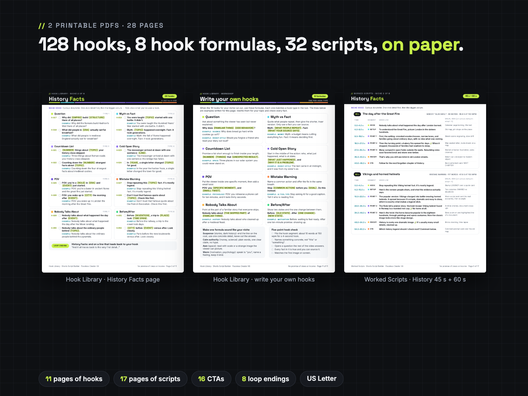This screenshot has height=396, width=528.
Task: Click the "16 hooks" badge on the hook page
Action: tap(170, 96)
